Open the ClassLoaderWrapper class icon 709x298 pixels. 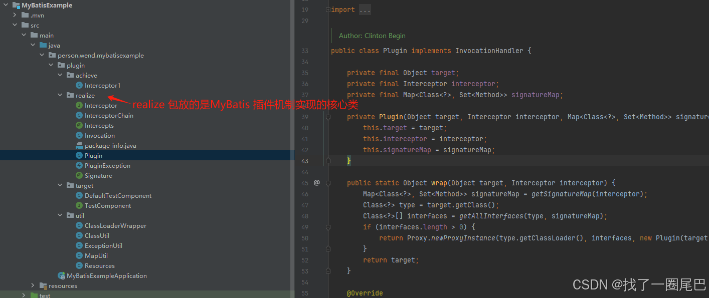[79, 225]
